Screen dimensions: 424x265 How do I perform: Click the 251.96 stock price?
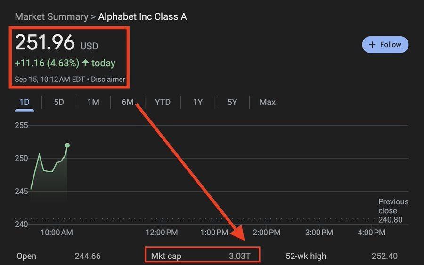(45, 43)
